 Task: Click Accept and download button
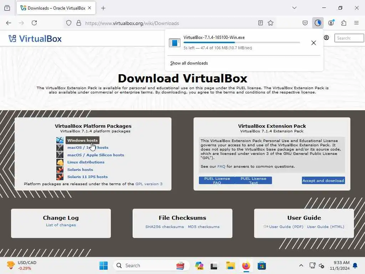(323, 181)
